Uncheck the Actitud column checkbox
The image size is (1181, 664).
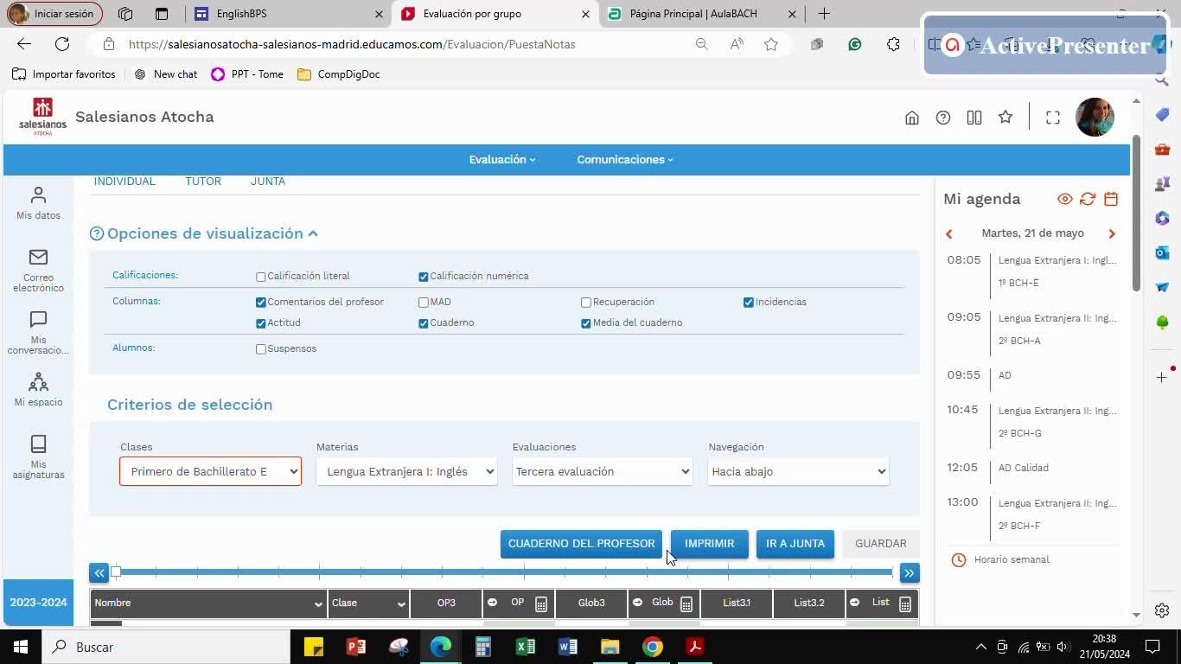click(x=261, y=323)
